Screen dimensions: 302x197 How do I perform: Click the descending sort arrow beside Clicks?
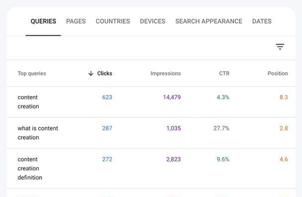click(x=91, y=73)
